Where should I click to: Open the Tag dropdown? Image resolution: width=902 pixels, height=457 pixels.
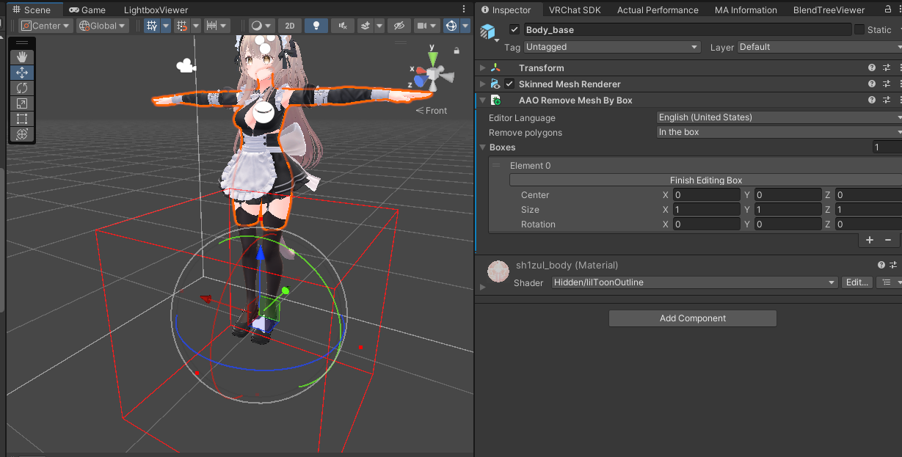tap(611, 46)
